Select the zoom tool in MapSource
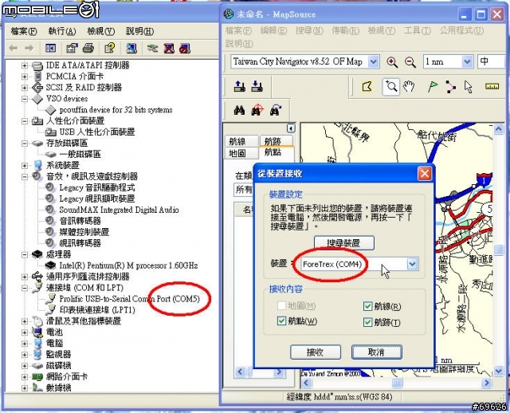 [391, 87]
